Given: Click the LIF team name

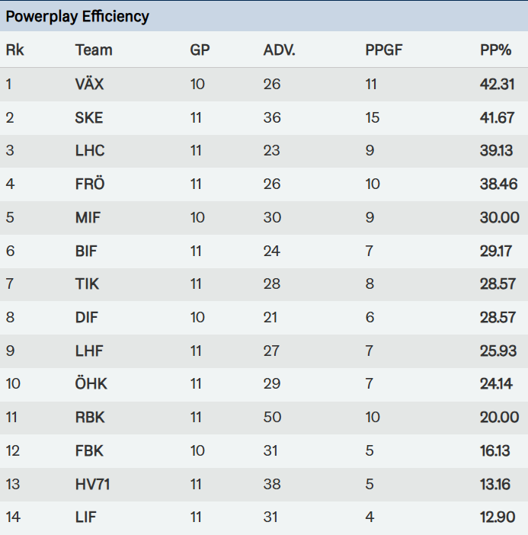Looking at the screenshot, I should 86,517.
